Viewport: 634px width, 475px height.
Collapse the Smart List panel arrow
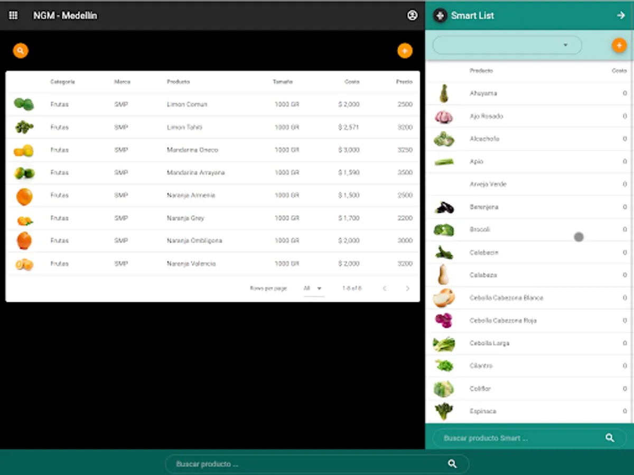click(621, 15)
